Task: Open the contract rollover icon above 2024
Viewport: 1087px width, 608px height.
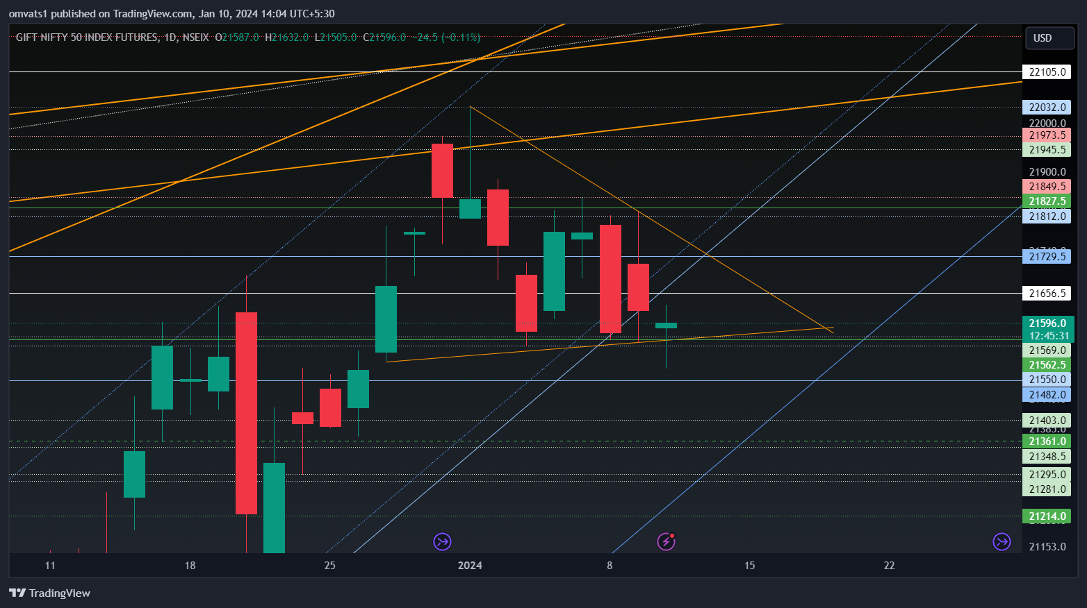Action: click(x=442, y=541)
